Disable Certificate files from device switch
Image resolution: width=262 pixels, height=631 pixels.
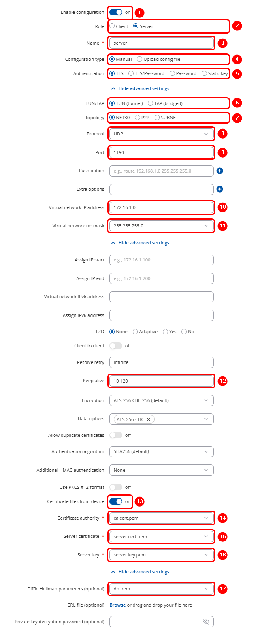tap(116, 502)
